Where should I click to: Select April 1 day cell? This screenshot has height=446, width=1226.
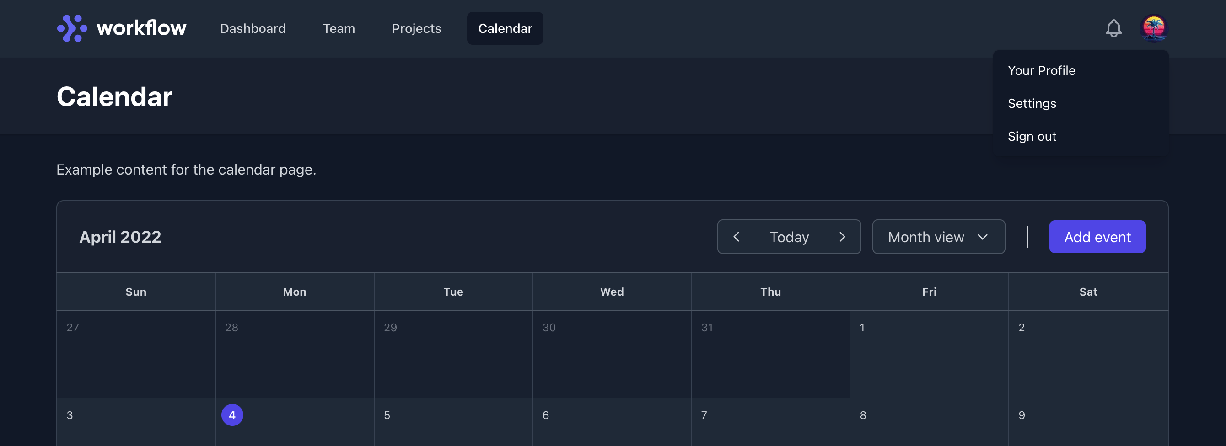click(929, 354)
